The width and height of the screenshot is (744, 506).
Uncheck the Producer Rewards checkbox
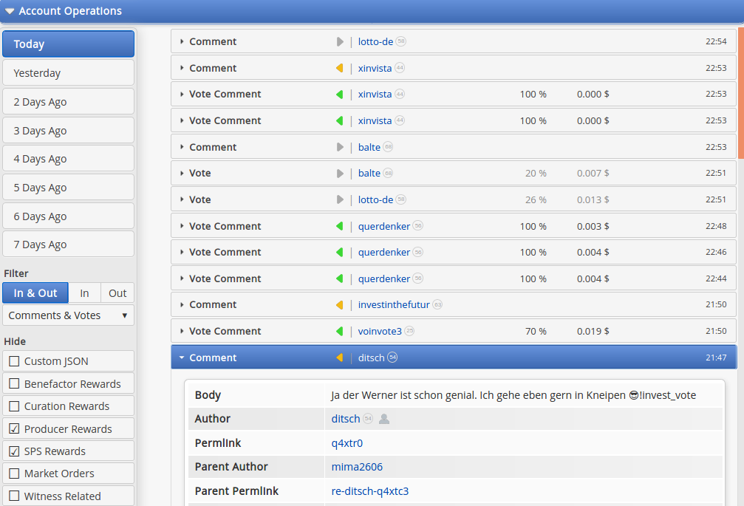[x=15, y=428]
